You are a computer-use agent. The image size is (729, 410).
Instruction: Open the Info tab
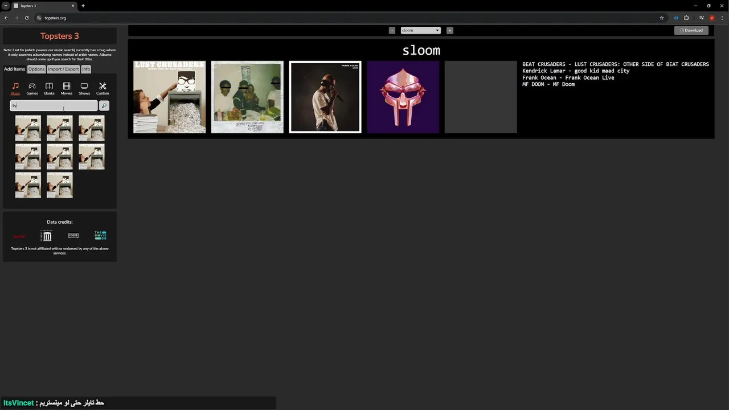click(86, 69)
